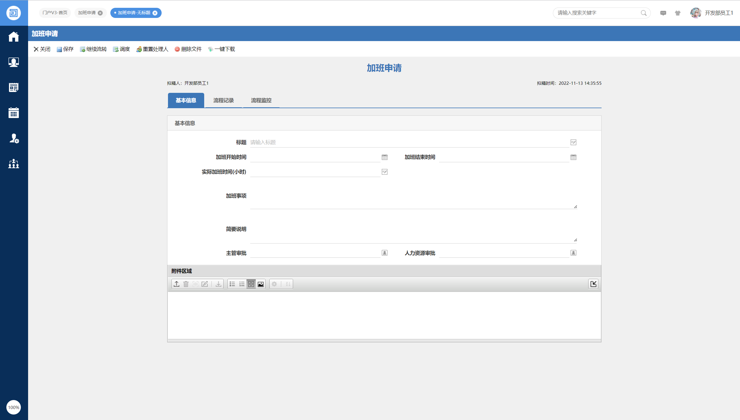Click the skin theme shirt icon
The width and height of the screenshot is (740, 420).
677,13
